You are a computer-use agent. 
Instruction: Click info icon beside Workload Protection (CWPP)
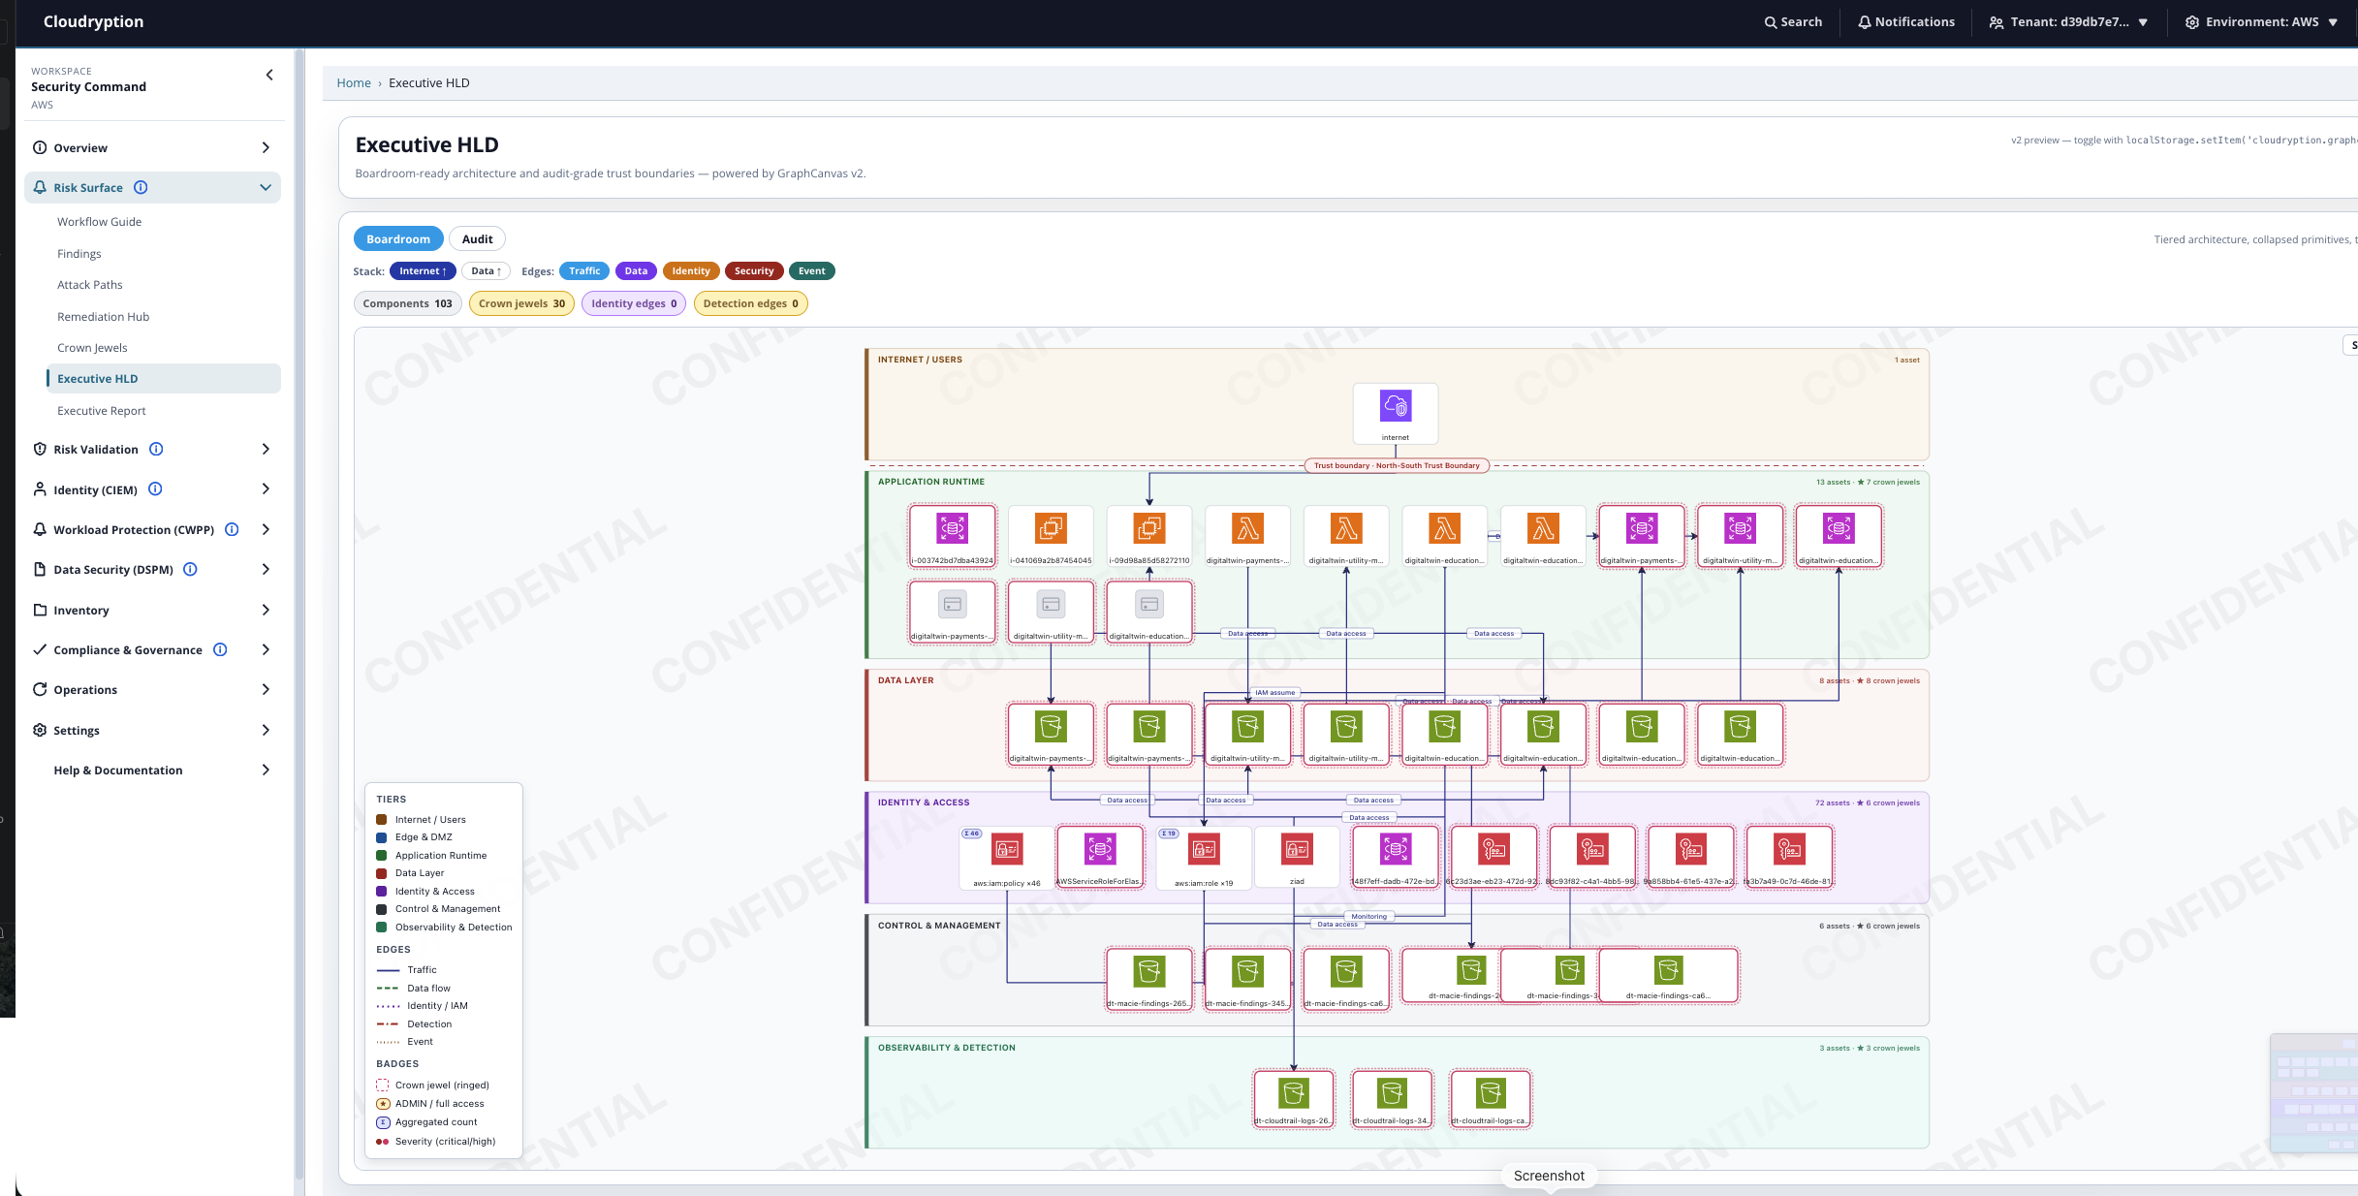pos(232,529)
